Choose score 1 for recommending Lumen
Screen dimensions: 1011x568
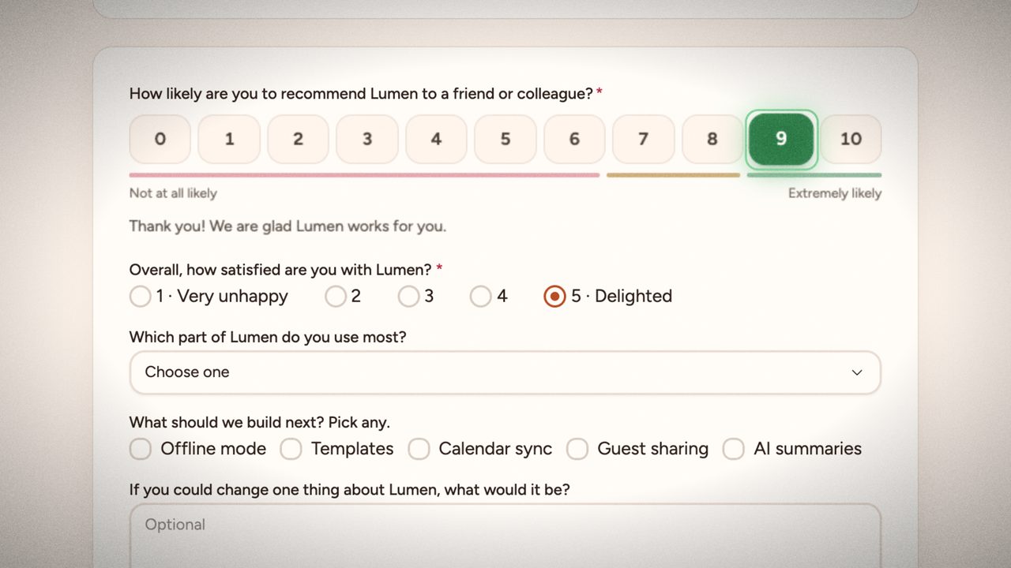click(x=229, y=139)
